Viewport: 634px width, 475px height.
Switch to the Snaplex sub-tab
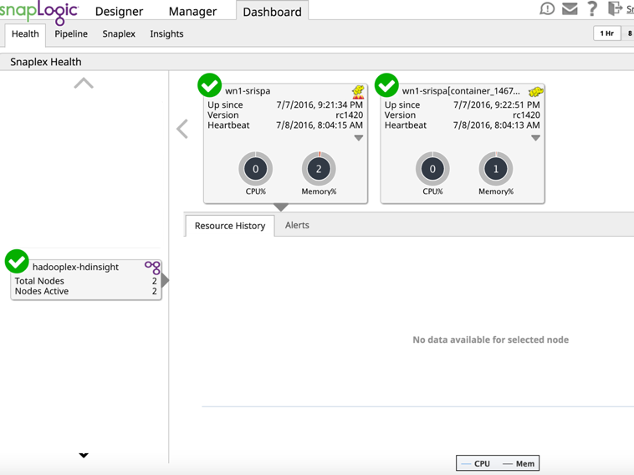(119, 34)
